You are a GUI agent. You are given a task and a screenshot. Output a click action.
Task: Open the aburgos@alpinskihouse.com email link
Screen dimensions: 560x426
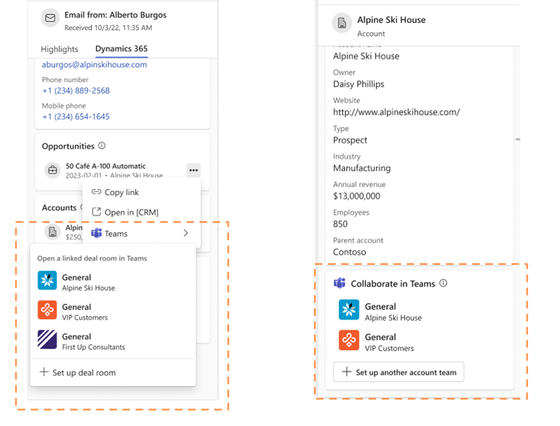(94, 65)
